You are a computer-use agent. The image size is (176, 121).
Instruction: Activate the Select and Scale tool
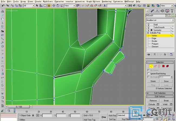point(62,6)
